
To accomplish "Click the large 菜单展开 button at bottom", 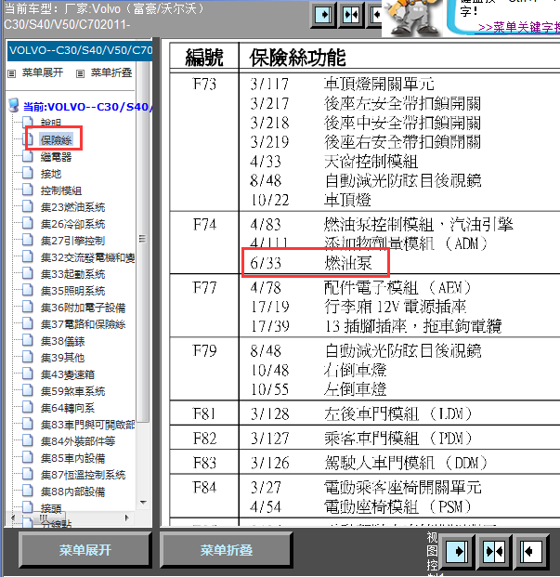I will 85,550.
